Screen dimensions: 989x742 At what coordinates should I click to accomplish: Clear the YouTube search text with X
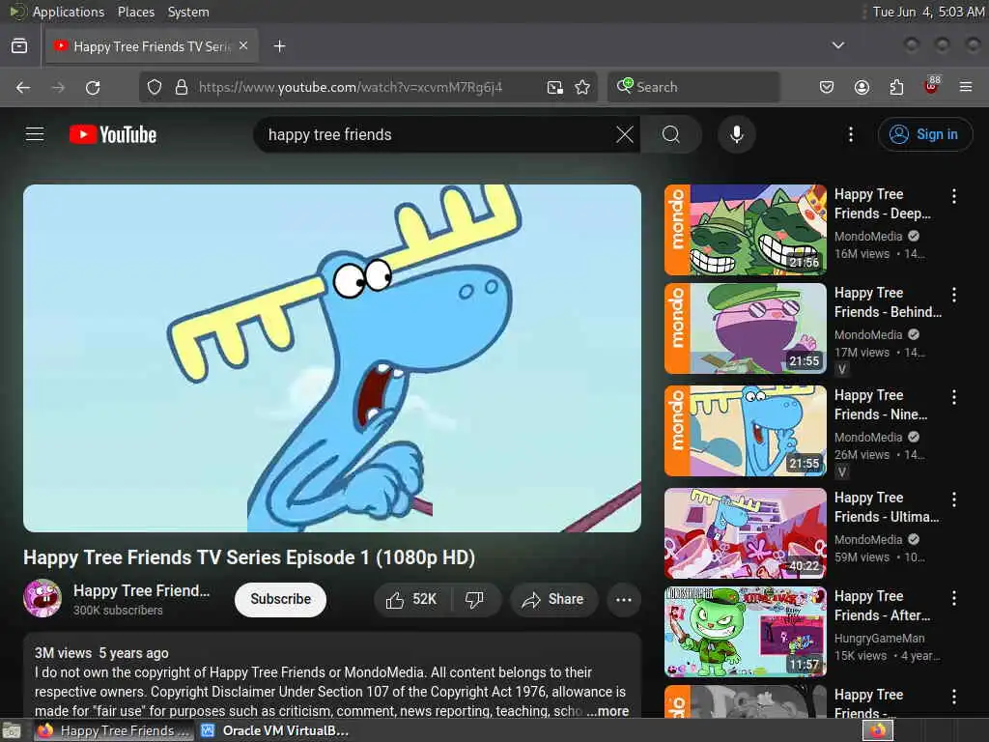(x=625, y=134)
